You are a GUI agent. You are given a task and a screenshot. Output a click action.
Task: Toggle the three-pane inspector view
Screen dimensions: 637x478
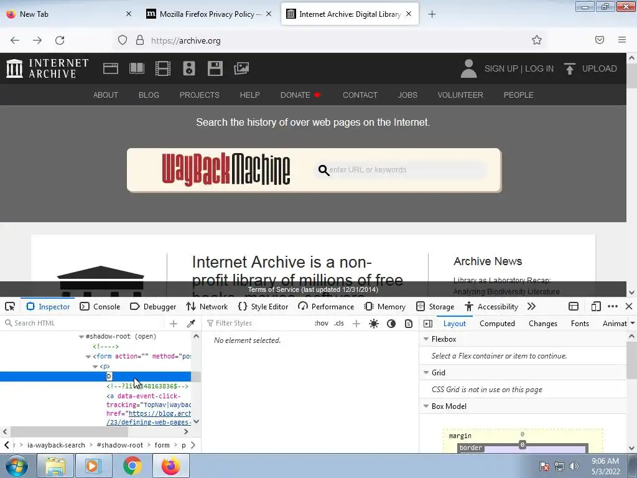[x=428, y=324]
